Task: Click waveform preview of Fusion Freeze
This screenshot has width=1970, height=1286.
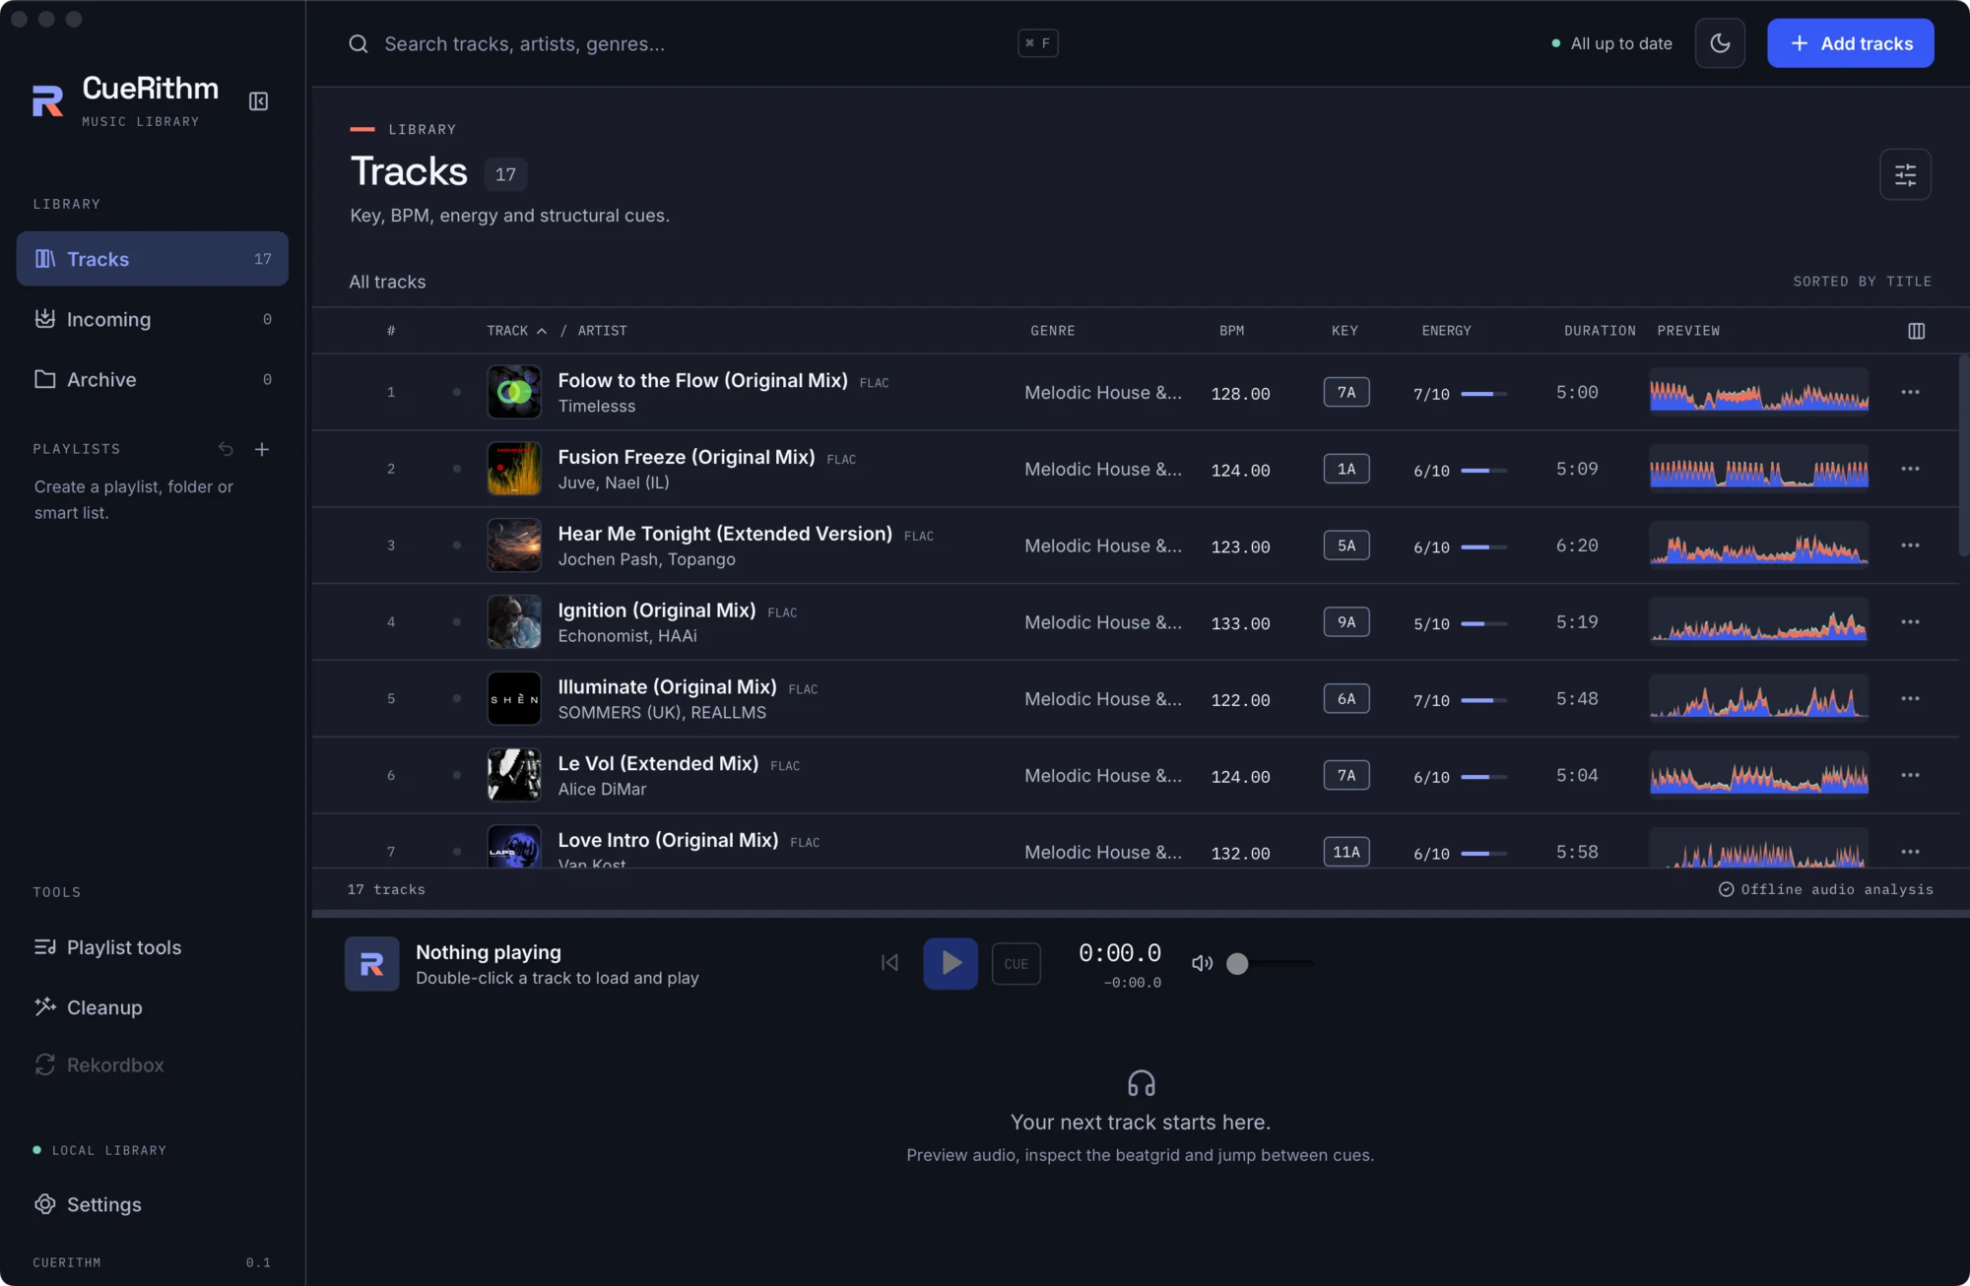Action: tap(1758, 469)
